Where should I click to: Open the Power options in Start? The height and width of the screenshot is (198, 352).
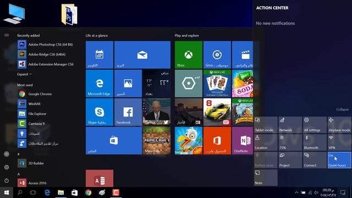(x=7, y=180)
